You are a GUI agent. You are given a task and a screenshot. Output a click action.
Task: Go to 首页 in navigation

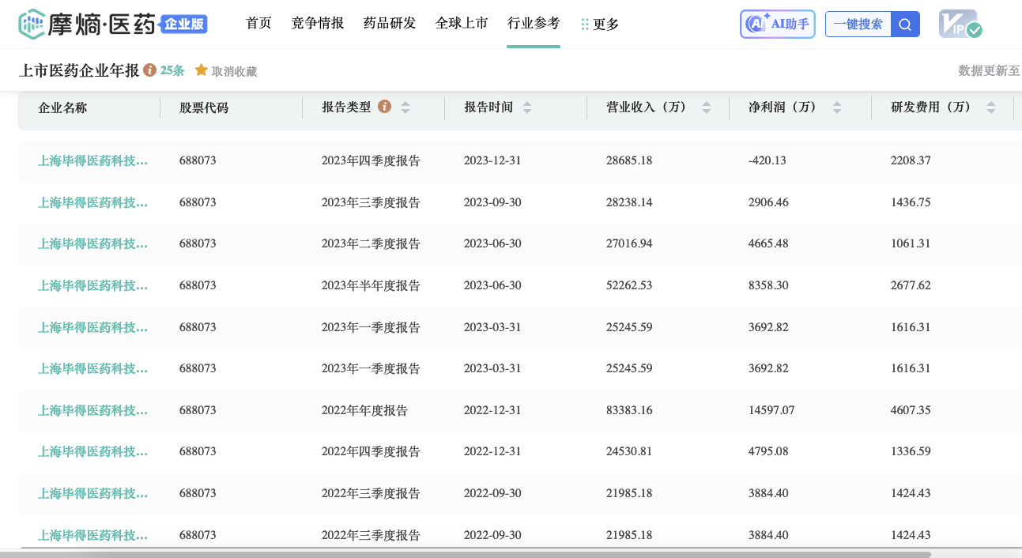pos(258,23)
